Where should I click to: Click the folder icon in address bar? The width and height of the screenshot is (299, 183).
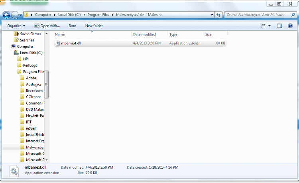click(x=26, y=14)
